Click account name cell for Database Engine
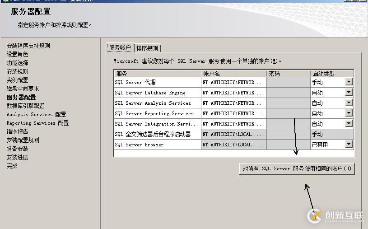The width and height of the screenshot is (368, 229). pyautogui.click(x=234, y=93)
